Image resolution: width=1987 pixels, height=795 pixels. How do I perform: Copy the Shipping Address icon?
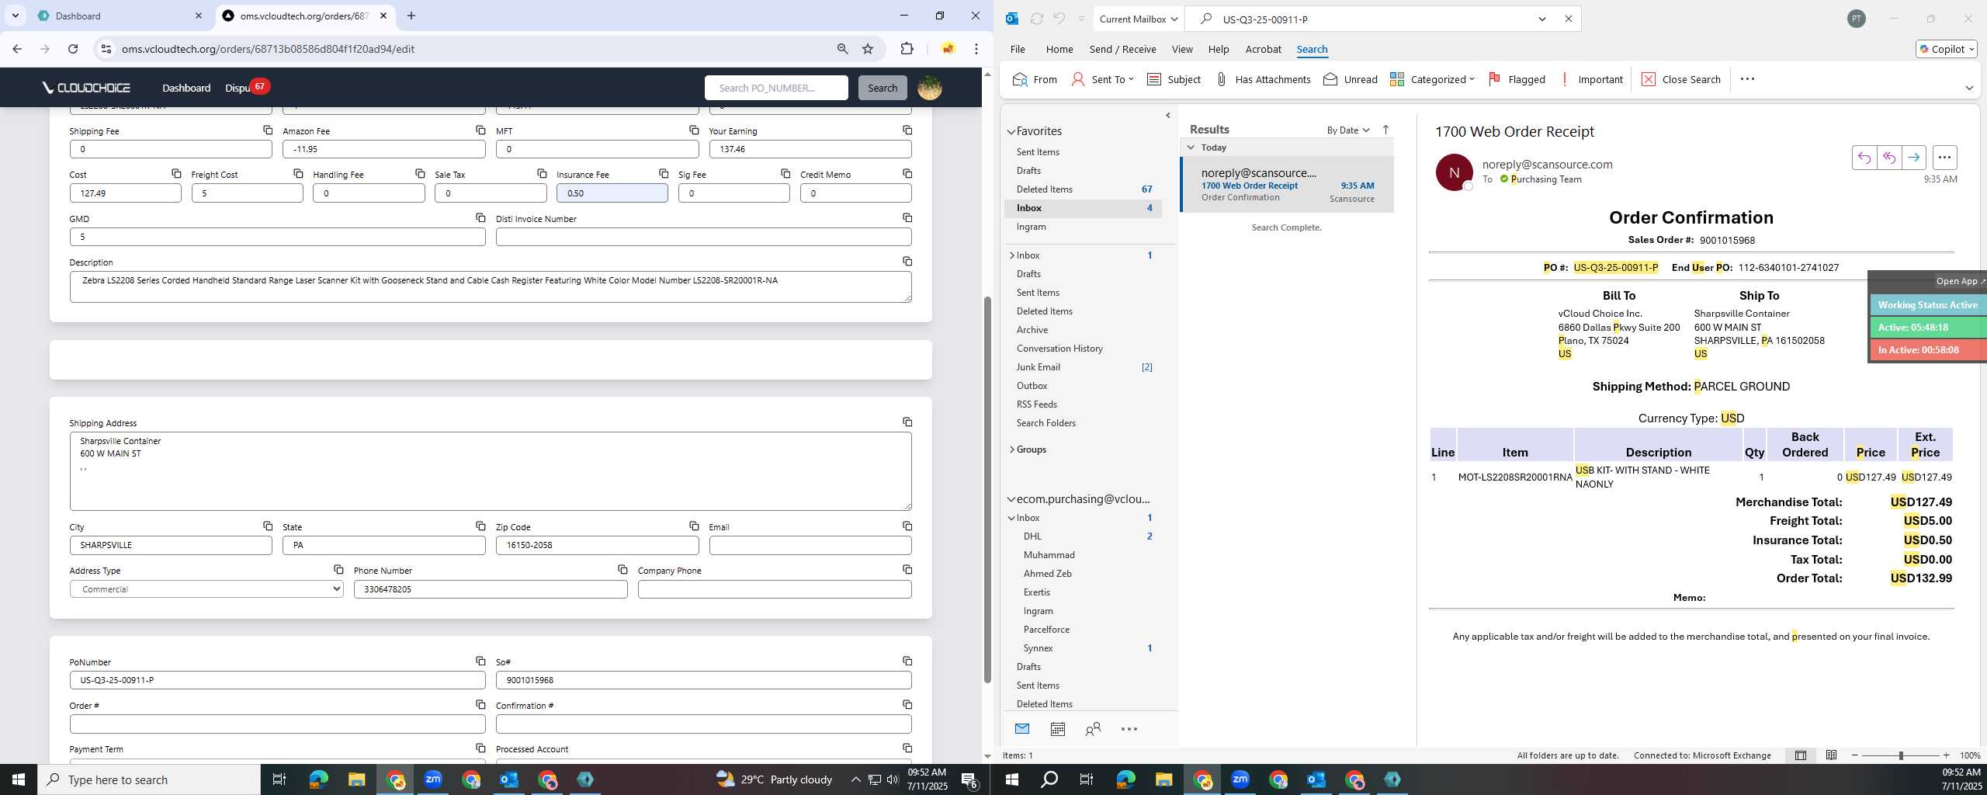pos(907,422)
